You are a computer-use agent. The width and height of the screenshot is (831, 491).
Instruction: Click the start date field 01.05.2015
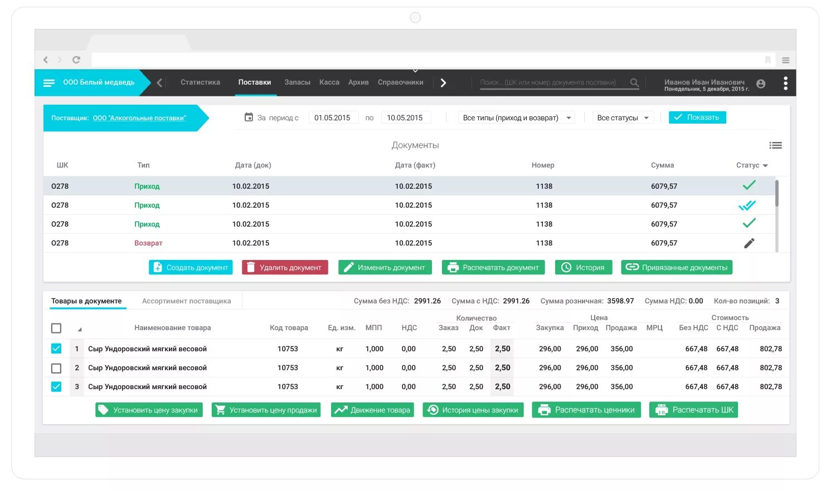(x=333, y=117)
